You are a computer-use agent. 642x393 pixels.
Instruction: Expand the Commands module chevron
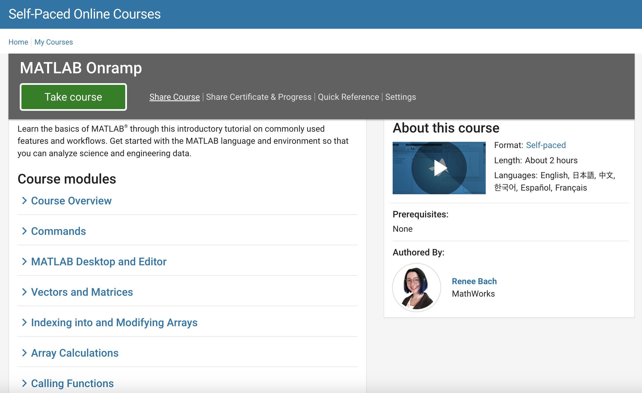(x=25, y=231)
